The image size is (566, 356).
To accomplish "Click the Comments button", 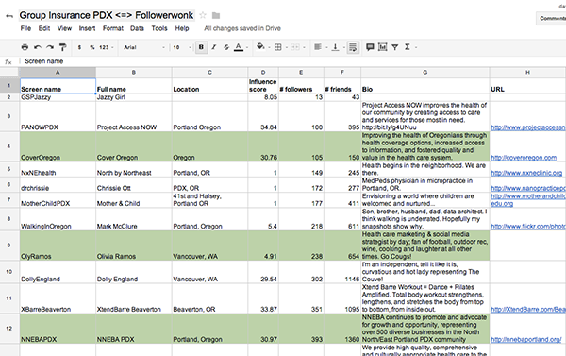I will (x=552, y=18).
